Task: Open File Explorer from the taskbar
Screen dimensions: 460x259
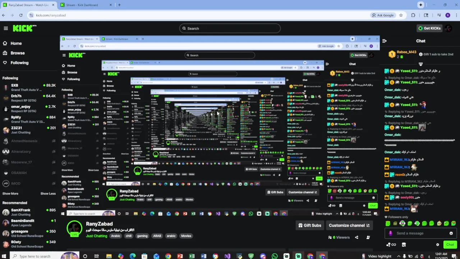Action: [x=109, y=256]
